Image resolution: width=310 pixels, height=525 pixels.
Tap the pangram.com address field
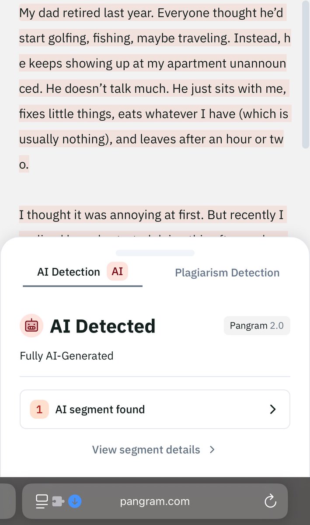click(x=155, y=501)
